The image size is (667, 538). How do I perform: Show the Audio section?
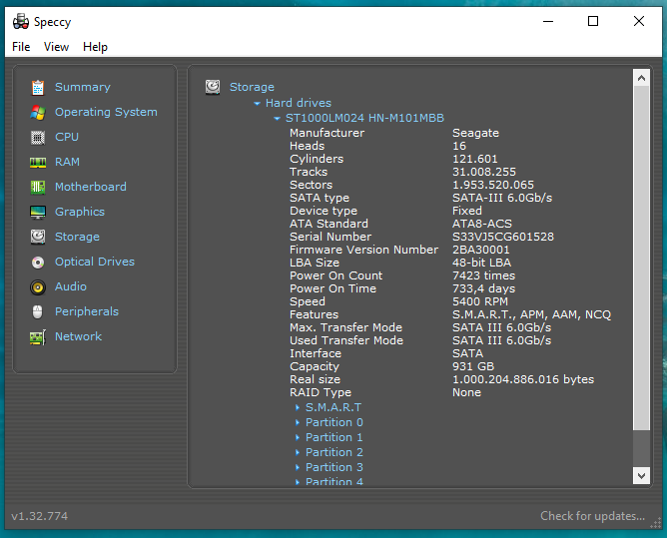pos(71,286)
